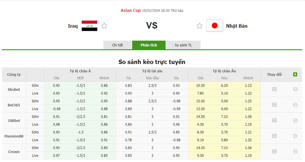The image size is (305, 162).
Task: Switch to the Chi tiết tab
Action: 117,45
